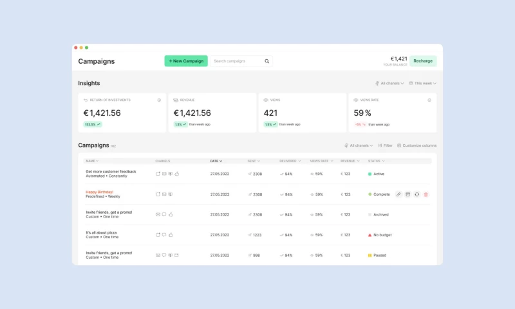
Task: Sort table by Date column
Action: (x=216, y=161)
